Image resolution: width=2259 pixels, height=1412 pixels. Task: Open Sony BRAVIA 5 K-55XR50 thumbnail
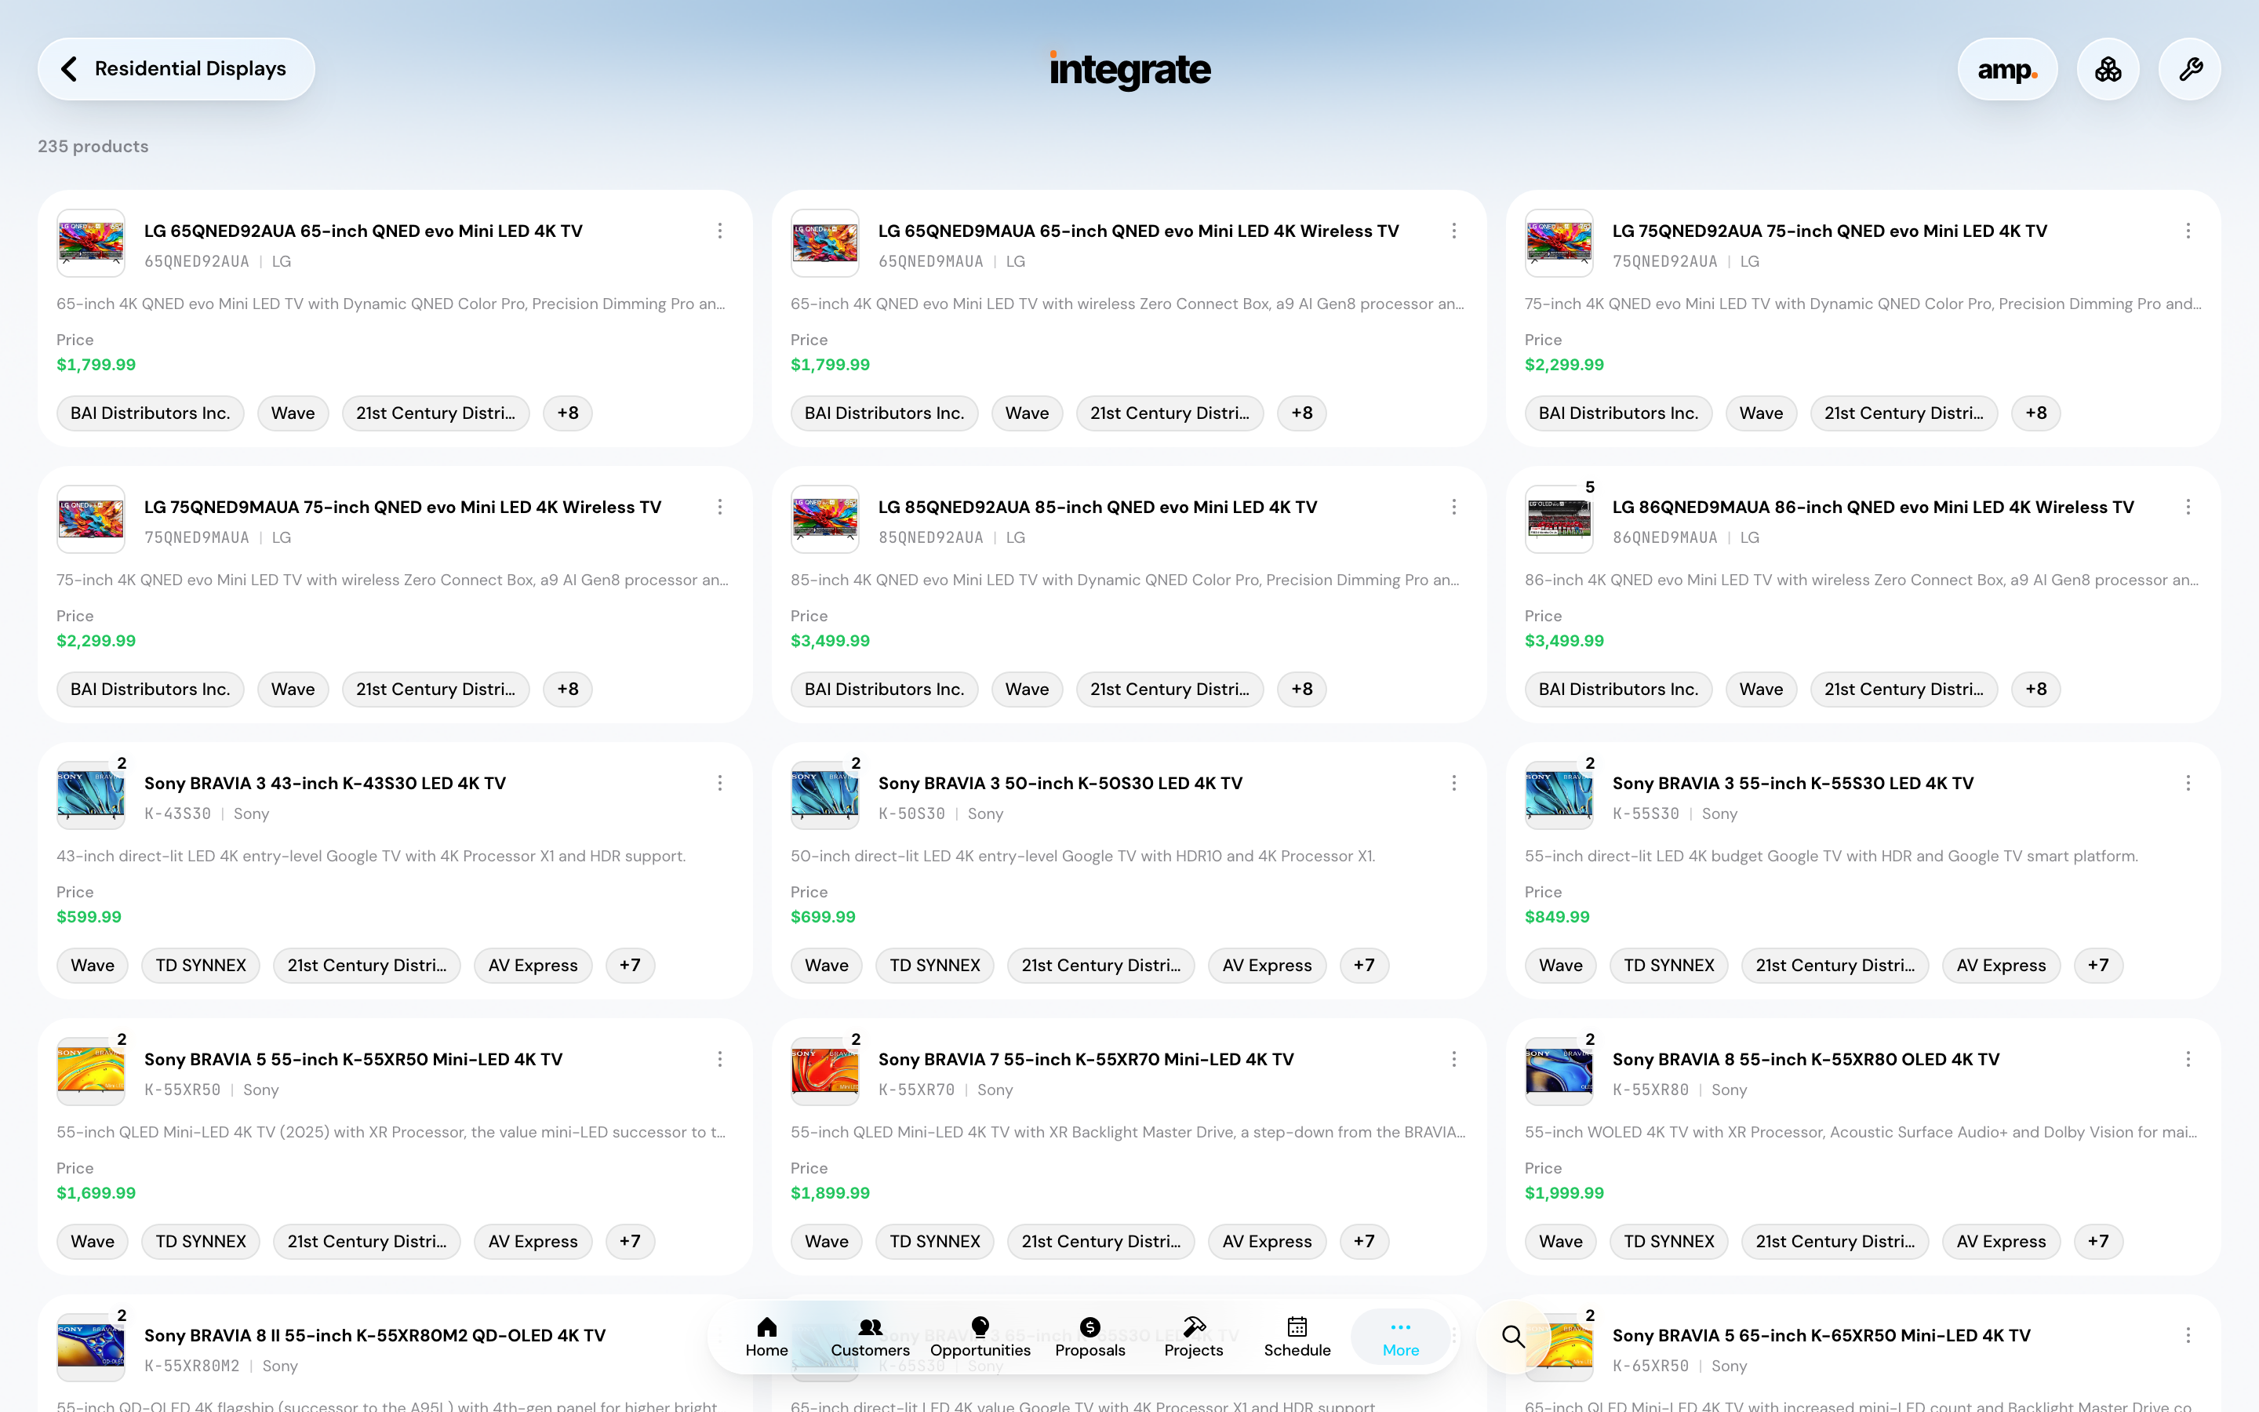coord(90,1072)
